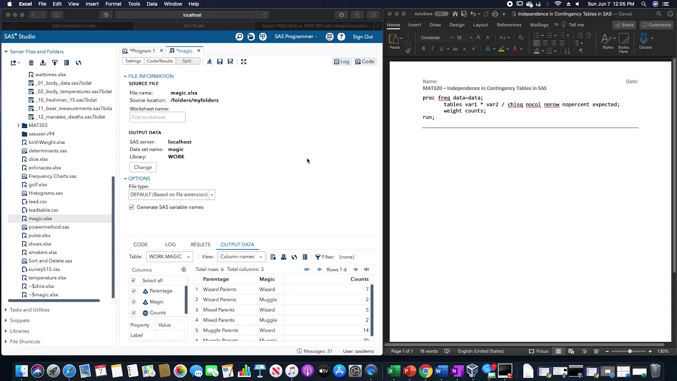Collapse the Server Files and Folders section
Viewport: 677px width, 381px height.
point(6,51)
